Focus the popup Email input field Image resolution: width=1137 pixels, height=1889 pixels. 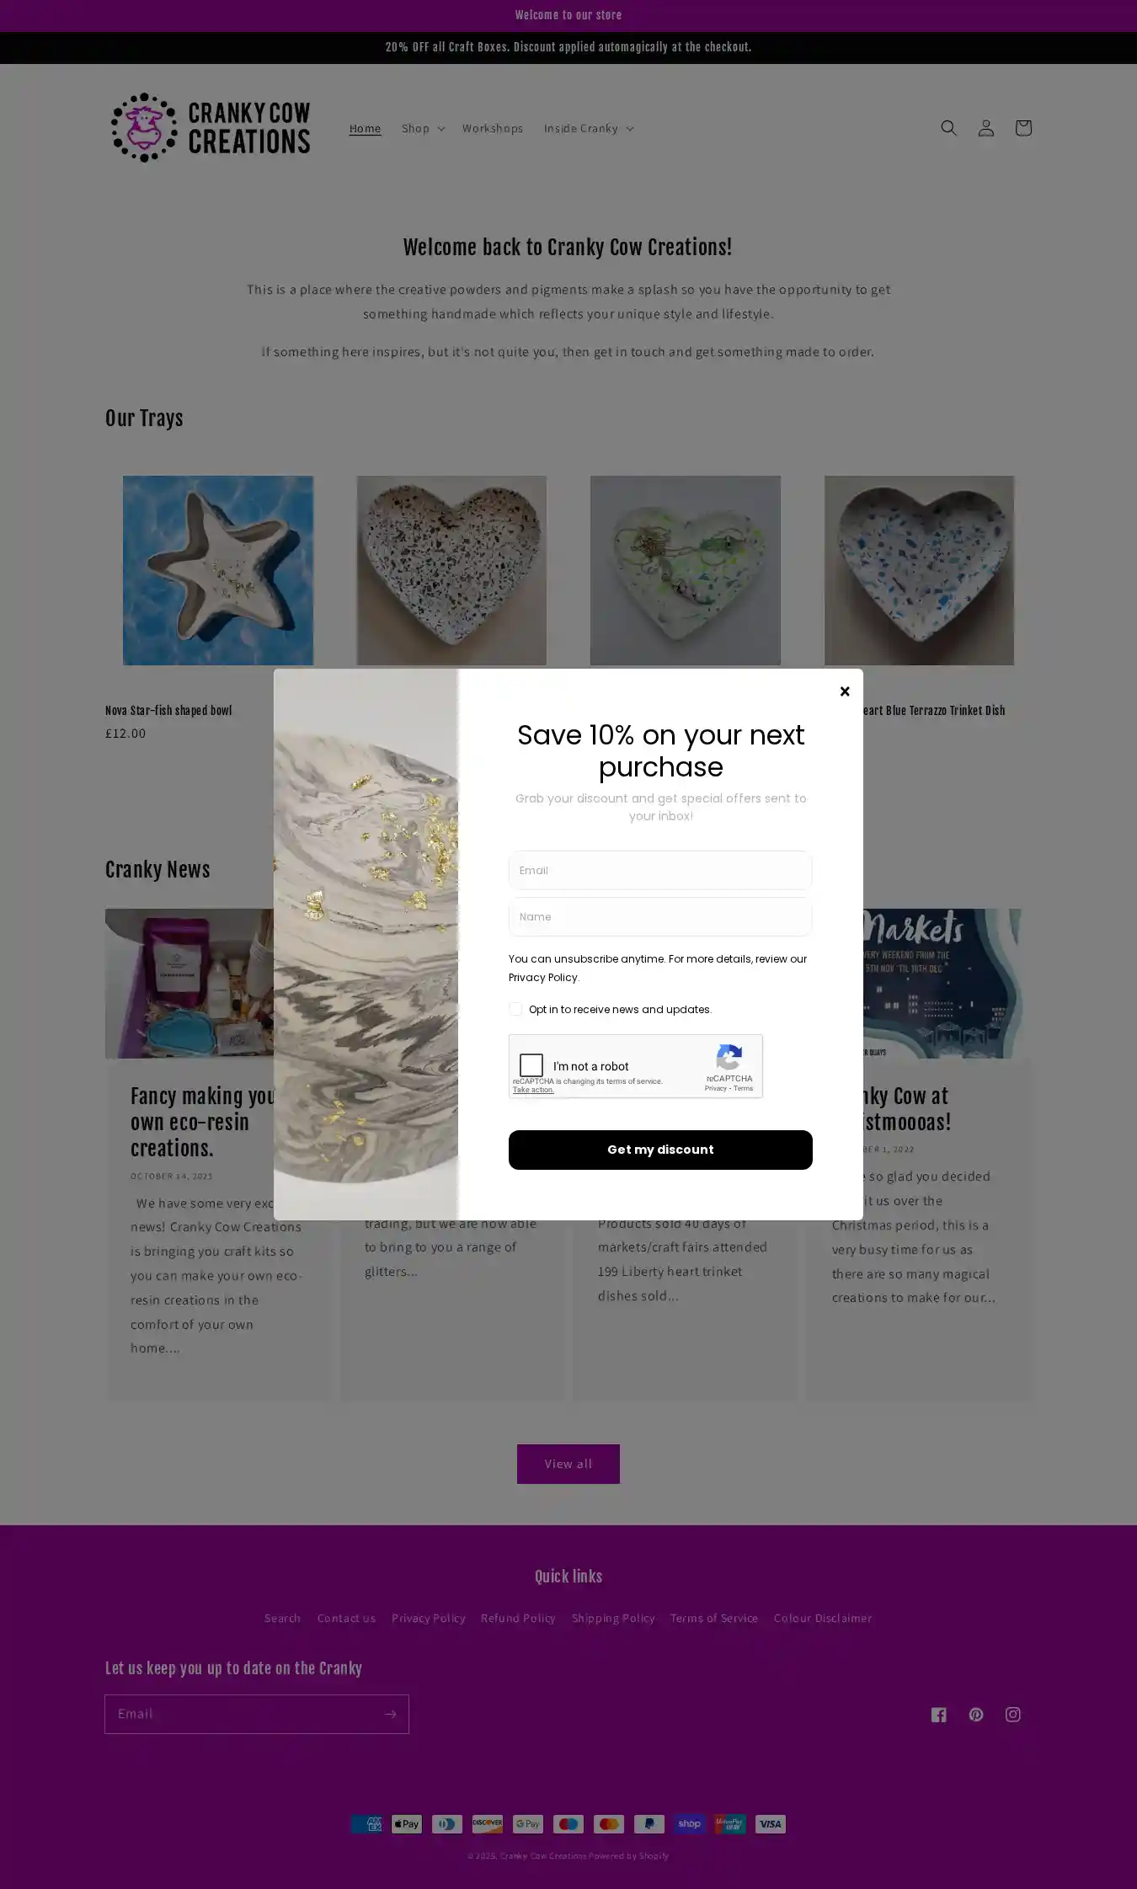point(660,870)
